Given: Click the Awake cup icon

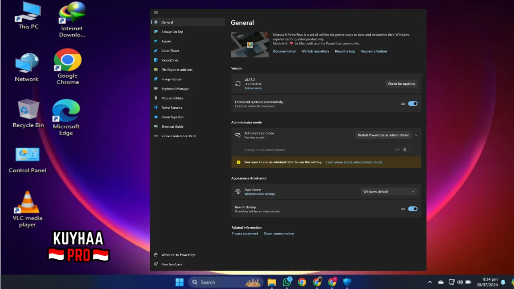Looking at the screenshot, I should click(x=156, y=41).
